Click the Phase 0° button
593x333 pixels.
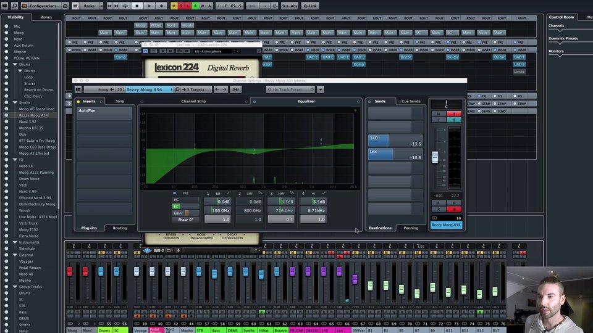pyautogui.click(x=185, y=220)
